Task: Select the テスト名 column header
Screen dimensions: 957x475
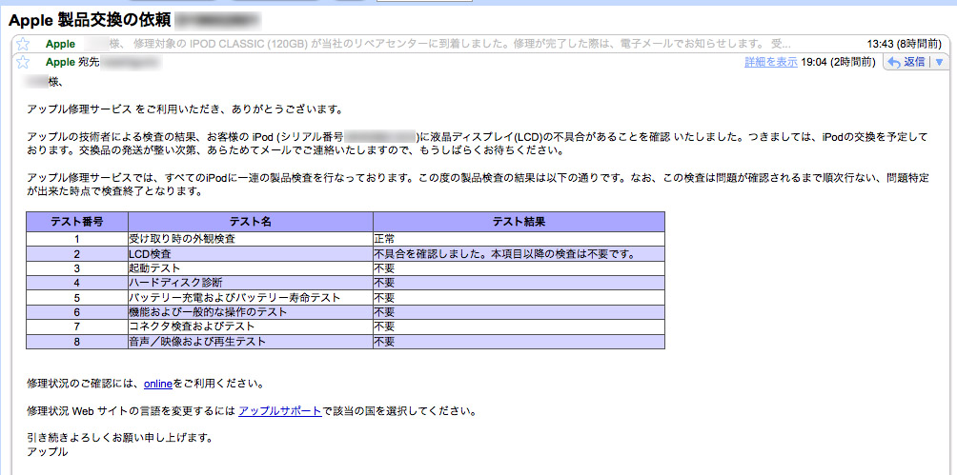Action: tap(251, 222)
